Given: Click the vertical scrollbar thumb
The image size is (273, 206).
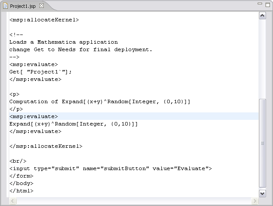Looking at the screenshot, I should 262,143.
